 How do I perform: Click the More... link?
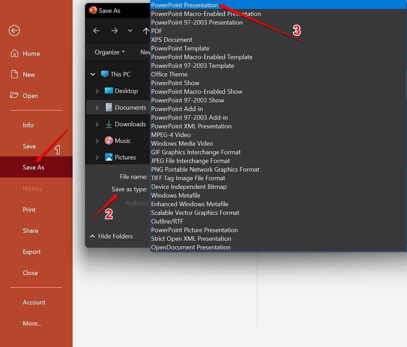click(x=32, y=323)
